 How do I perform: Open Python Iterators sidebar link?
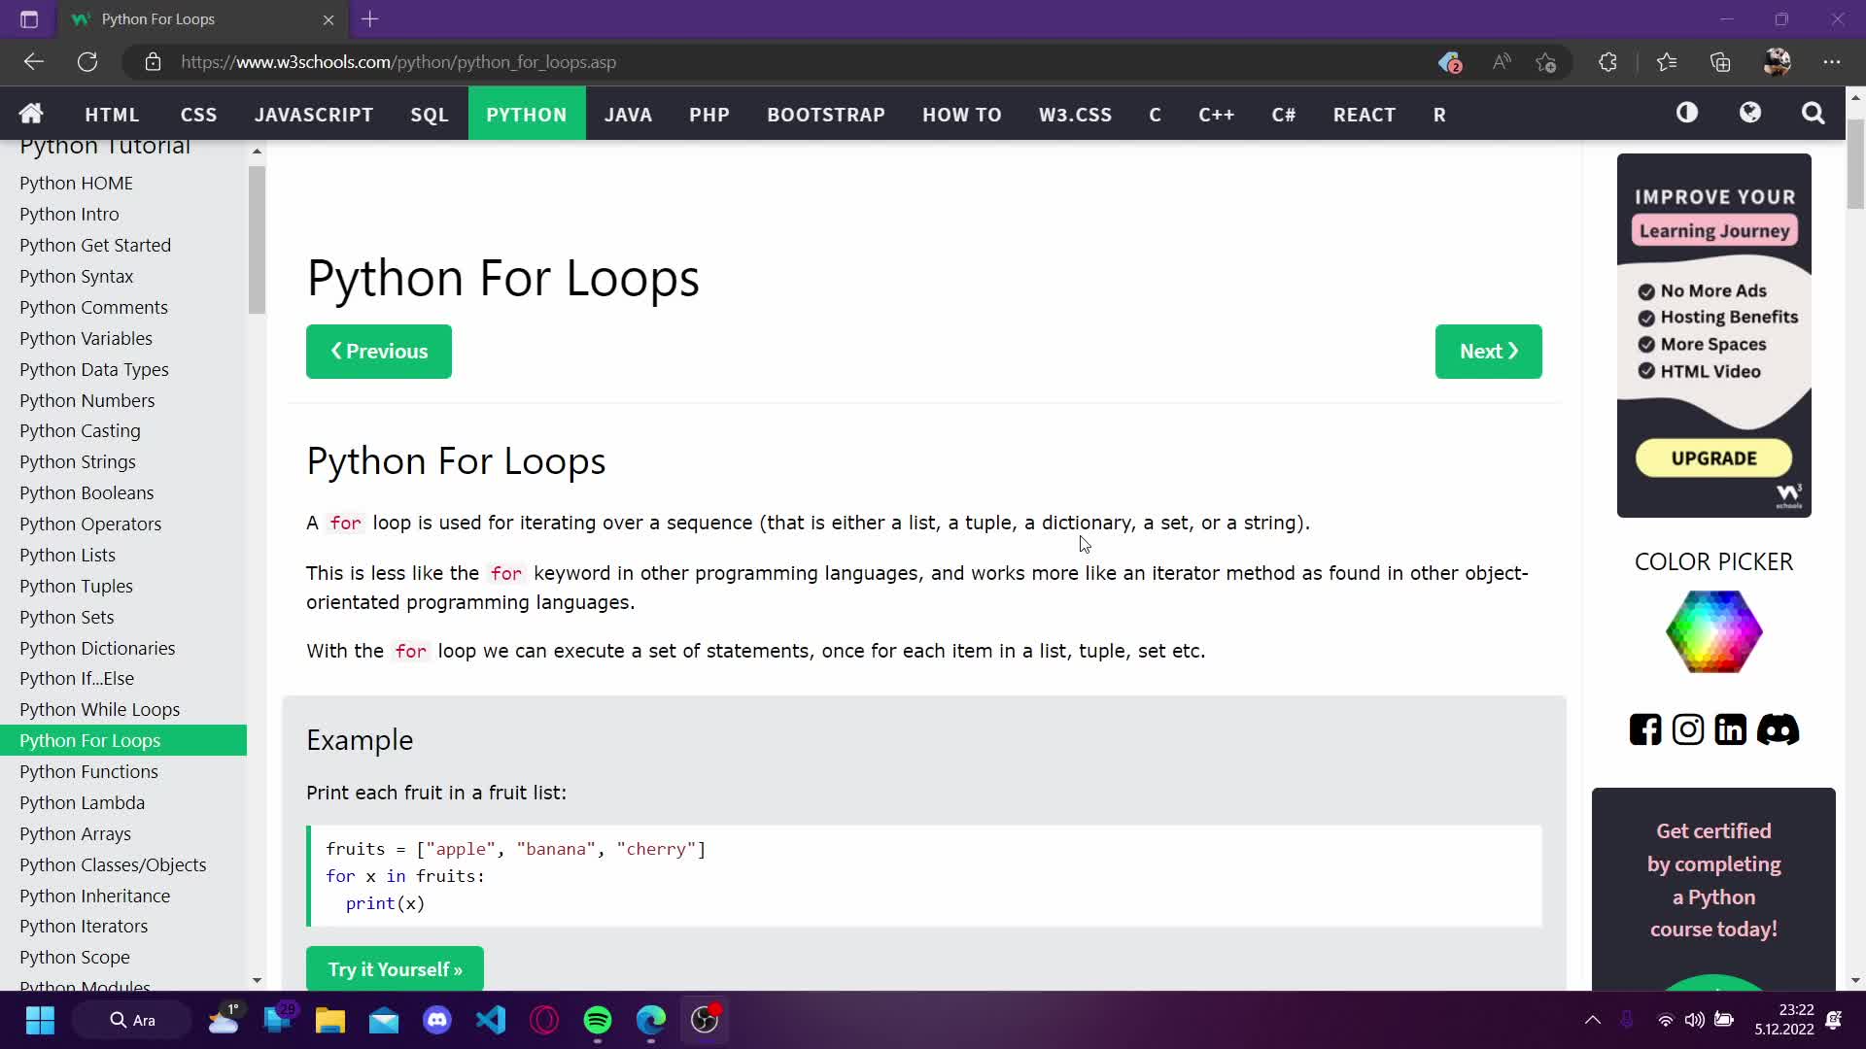[x=123, y=926]
